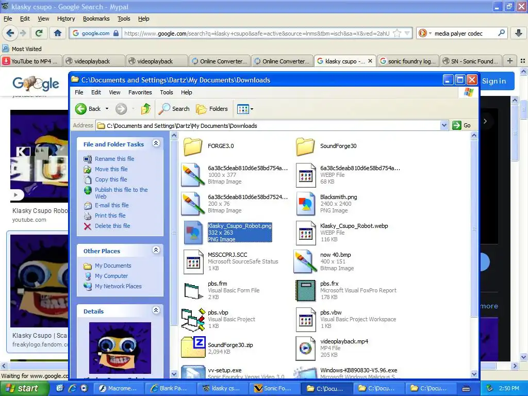
Task: Select the SoundForge30.zip archive icon
Action: (x=193, y=348)
